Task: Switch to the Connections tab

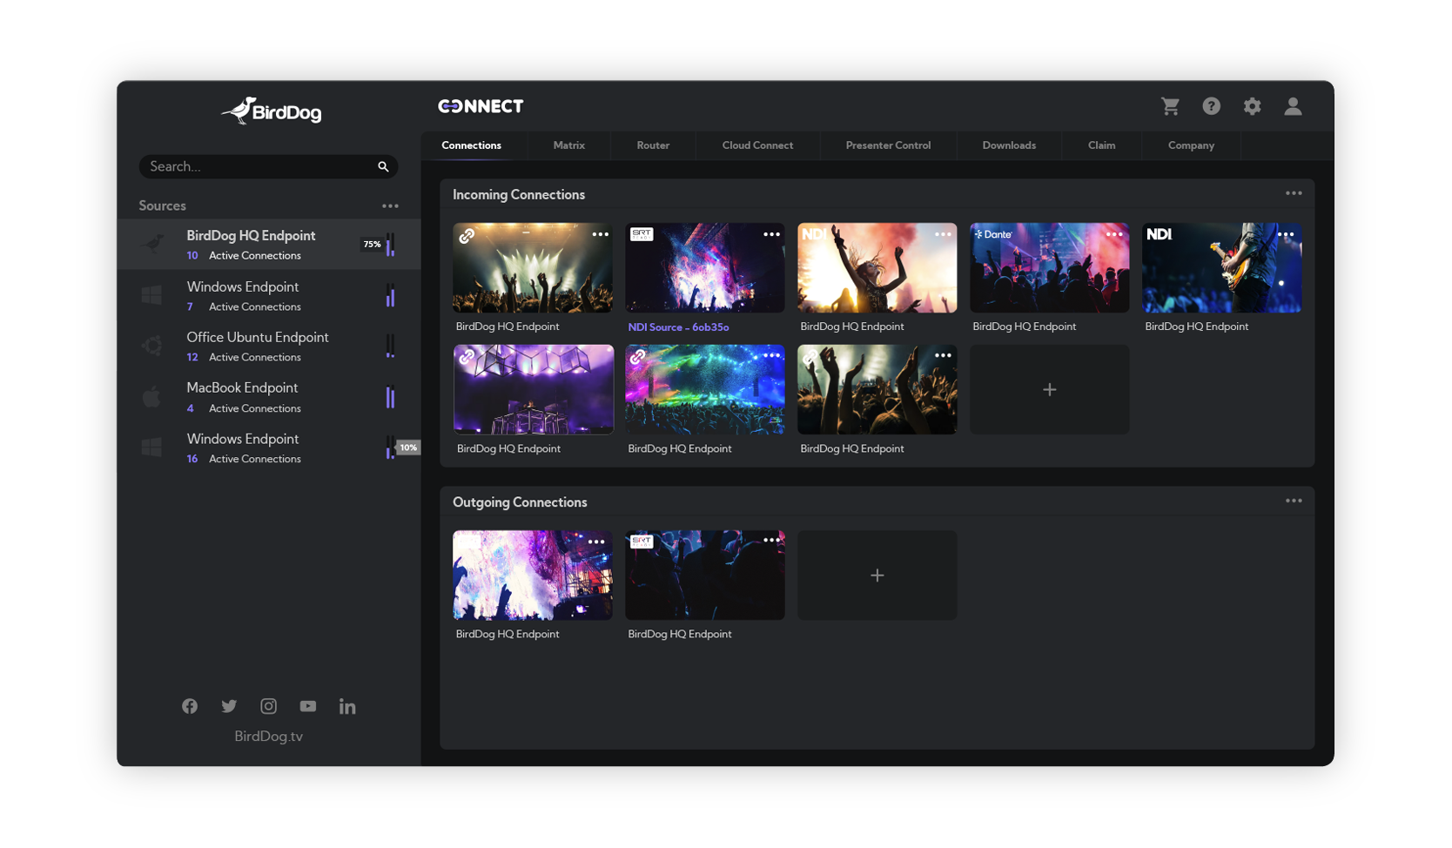Action: [x=471, y=145]
